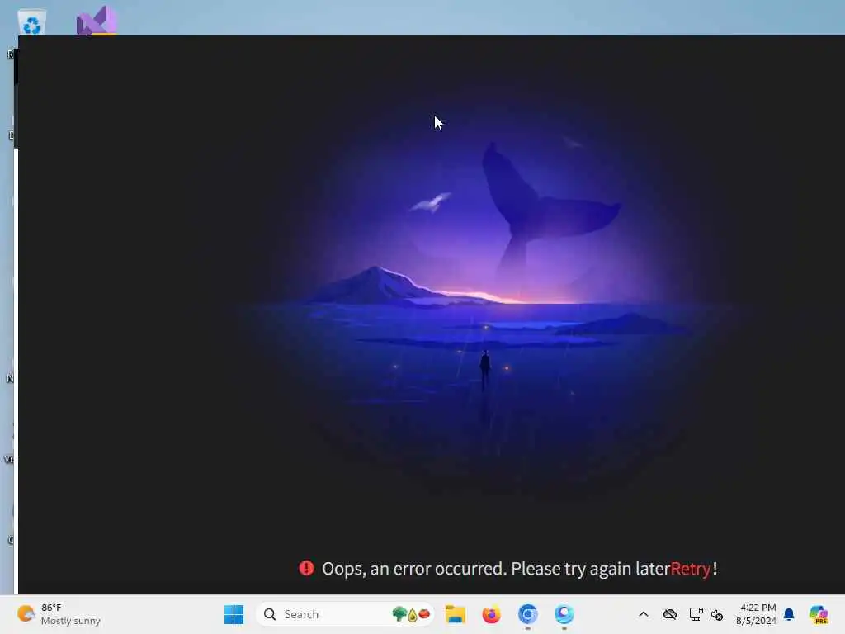Screen dimensions: 845x634
Task: Open the Recycle Bin desktop icon
Action: [32, 22]
